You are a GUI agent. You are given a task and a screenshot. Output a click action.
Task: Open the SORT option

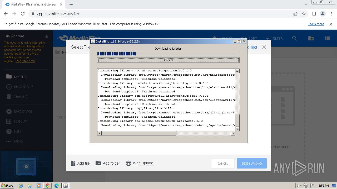point(249,38)
